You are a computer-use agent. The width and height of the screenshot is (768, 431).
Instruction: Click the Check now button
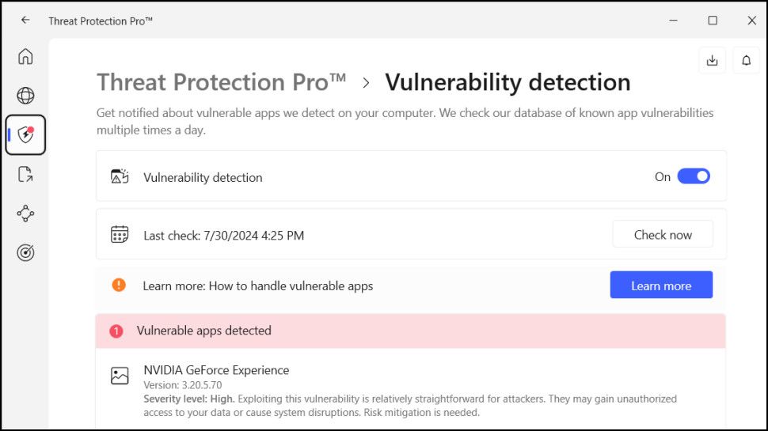[x=663, y=234]
